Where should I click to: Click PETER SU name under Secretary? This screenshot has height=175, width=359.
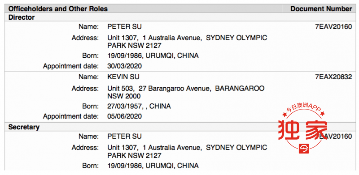tap(124, 137)
